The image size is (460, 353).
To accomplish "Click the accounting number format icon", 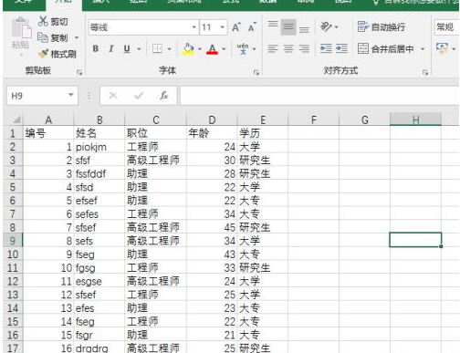I will point(442,48).
